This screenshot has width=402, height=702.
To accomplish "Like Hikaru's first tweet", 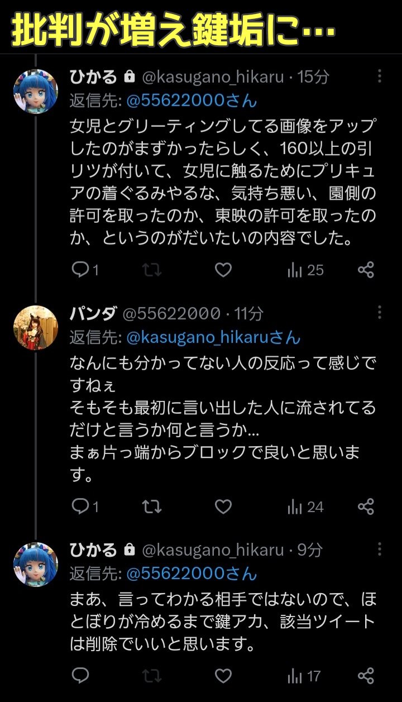I will click(x=223, y=270).
